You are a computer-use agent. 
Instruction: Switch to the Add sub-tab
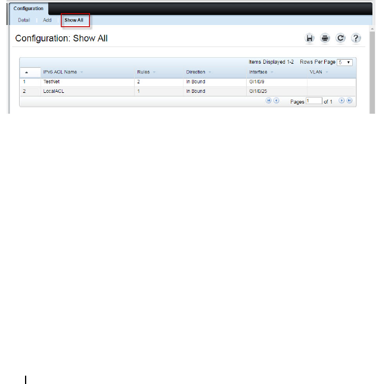(x=47, y=20)
